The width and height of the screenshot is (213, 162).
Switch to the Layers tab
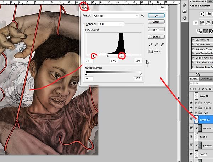tap(194, 79)
